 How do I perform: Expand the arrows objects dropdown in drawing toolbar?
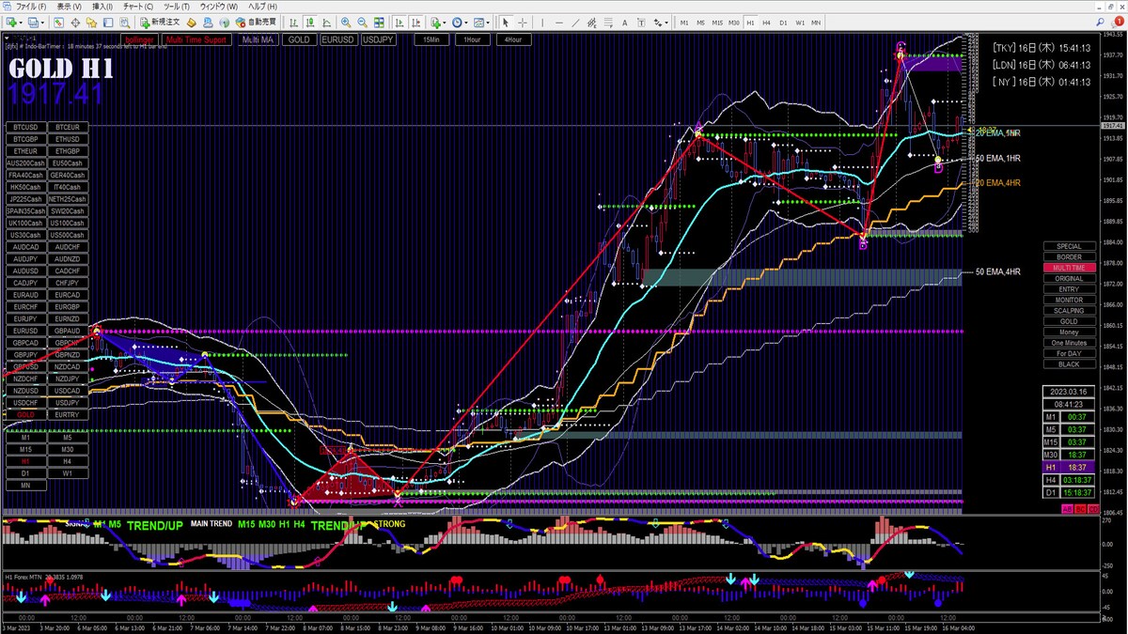[x=666, y=22]
